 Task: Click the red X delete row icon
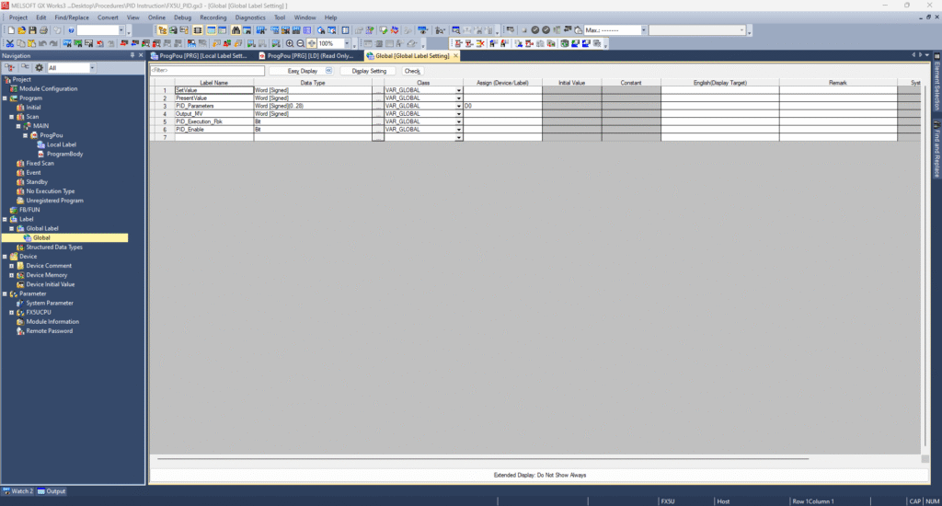click(480, 43)
